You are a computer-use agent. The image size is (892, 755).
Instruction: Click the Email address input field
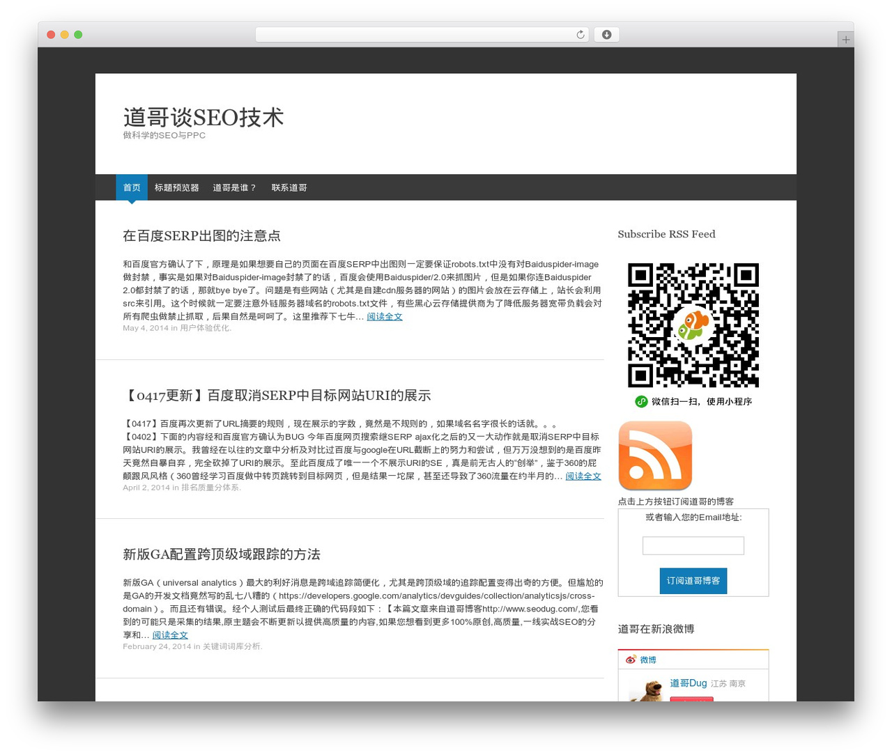[693, 545]
